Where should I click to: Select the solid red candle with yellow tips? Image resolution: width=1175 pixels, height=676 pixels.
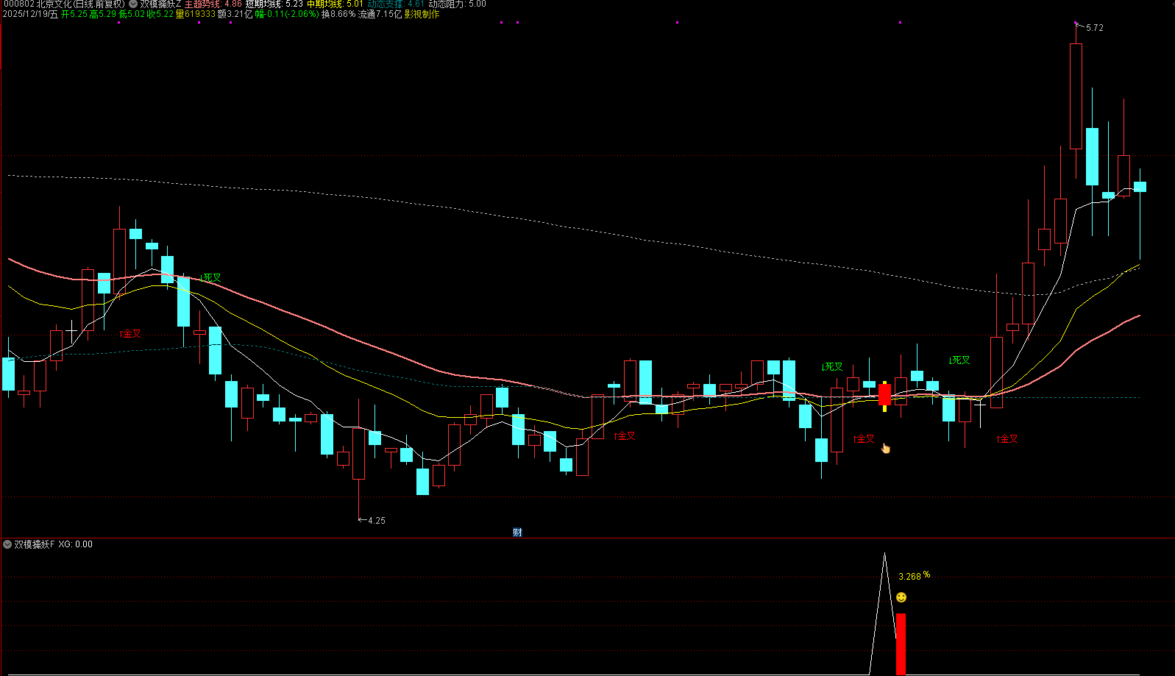884,395
